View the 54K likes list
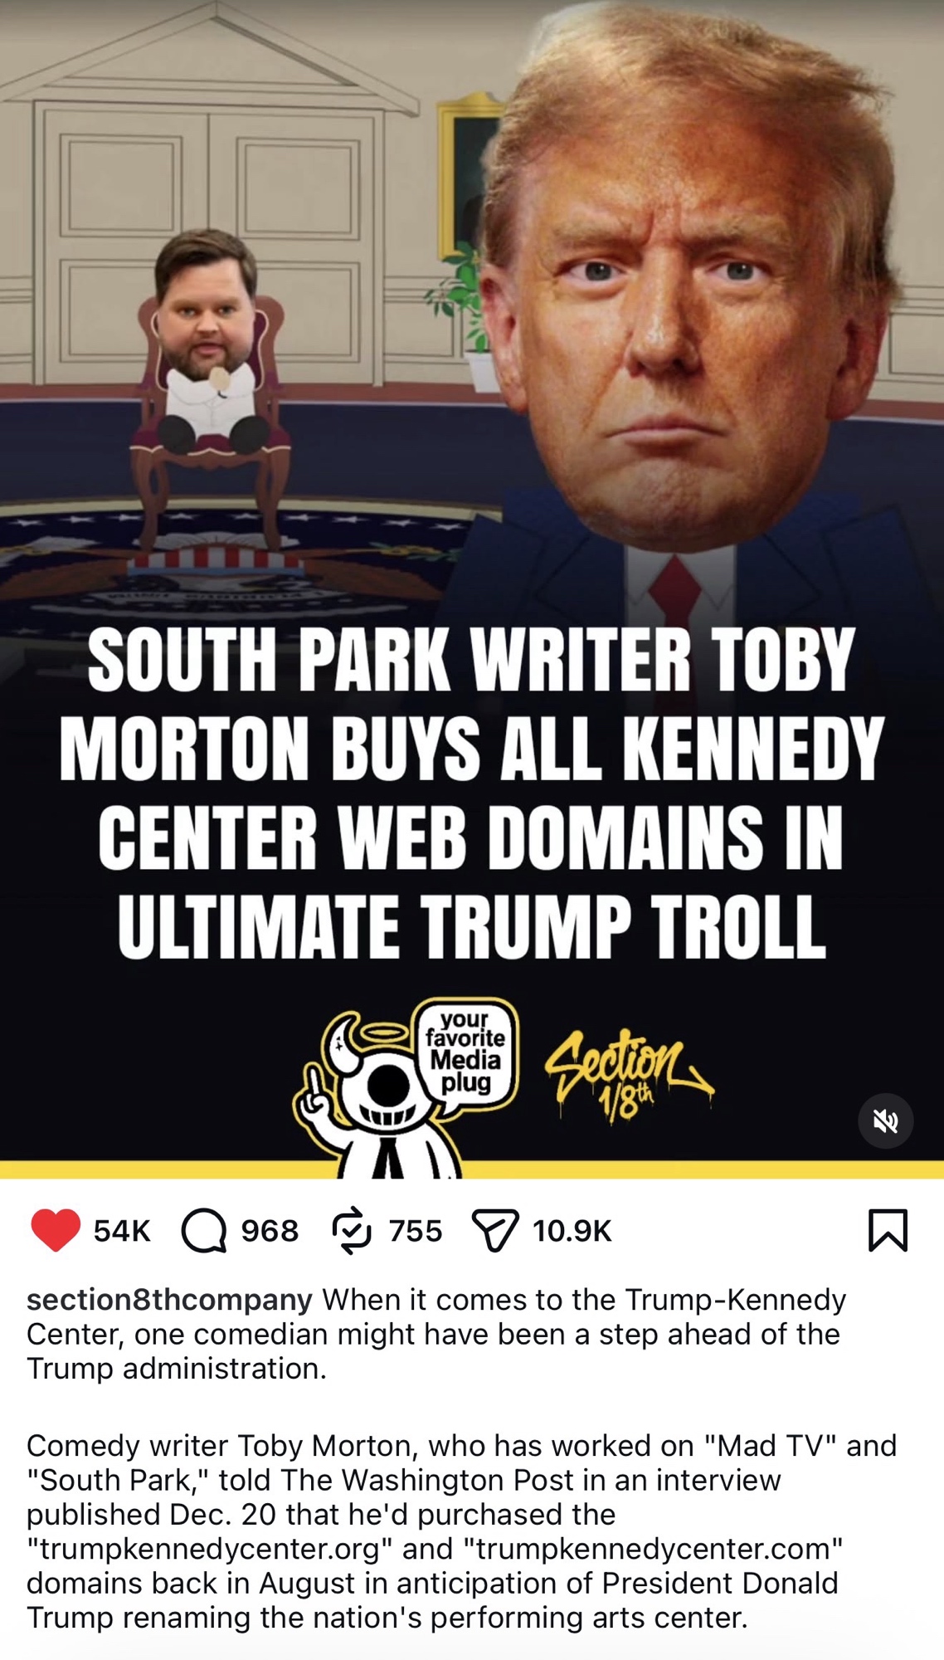This screenshot has height=1660, width=944. point(122,1231)
